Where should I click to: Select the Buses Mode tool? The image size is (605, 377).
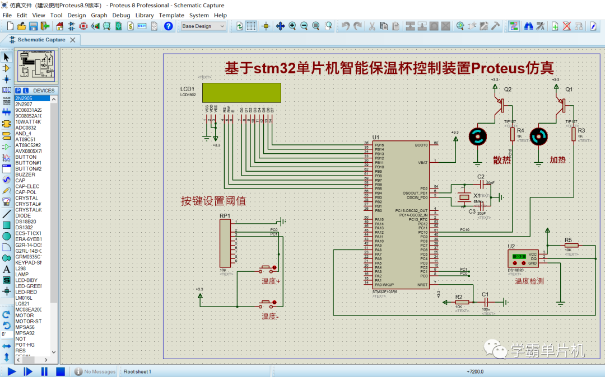[7, 112]
